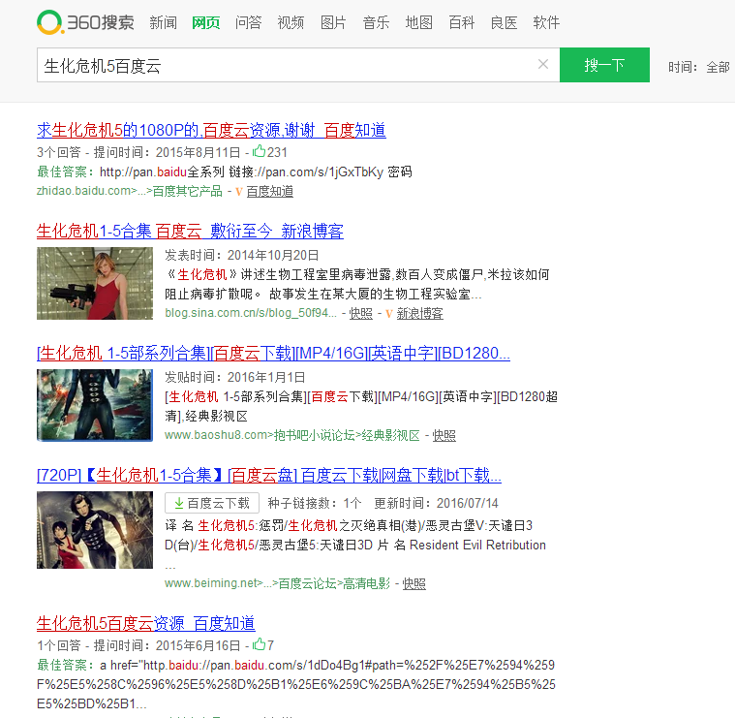Click the text 3个回答 - 提问时间: 2015年8月11日
The height and width of the screenshot is (718, 735).
pos(138,152)
